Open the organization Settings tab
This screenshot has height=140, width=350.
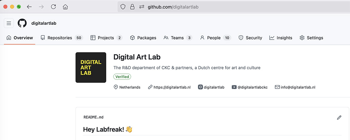click(x=311, y=38)
